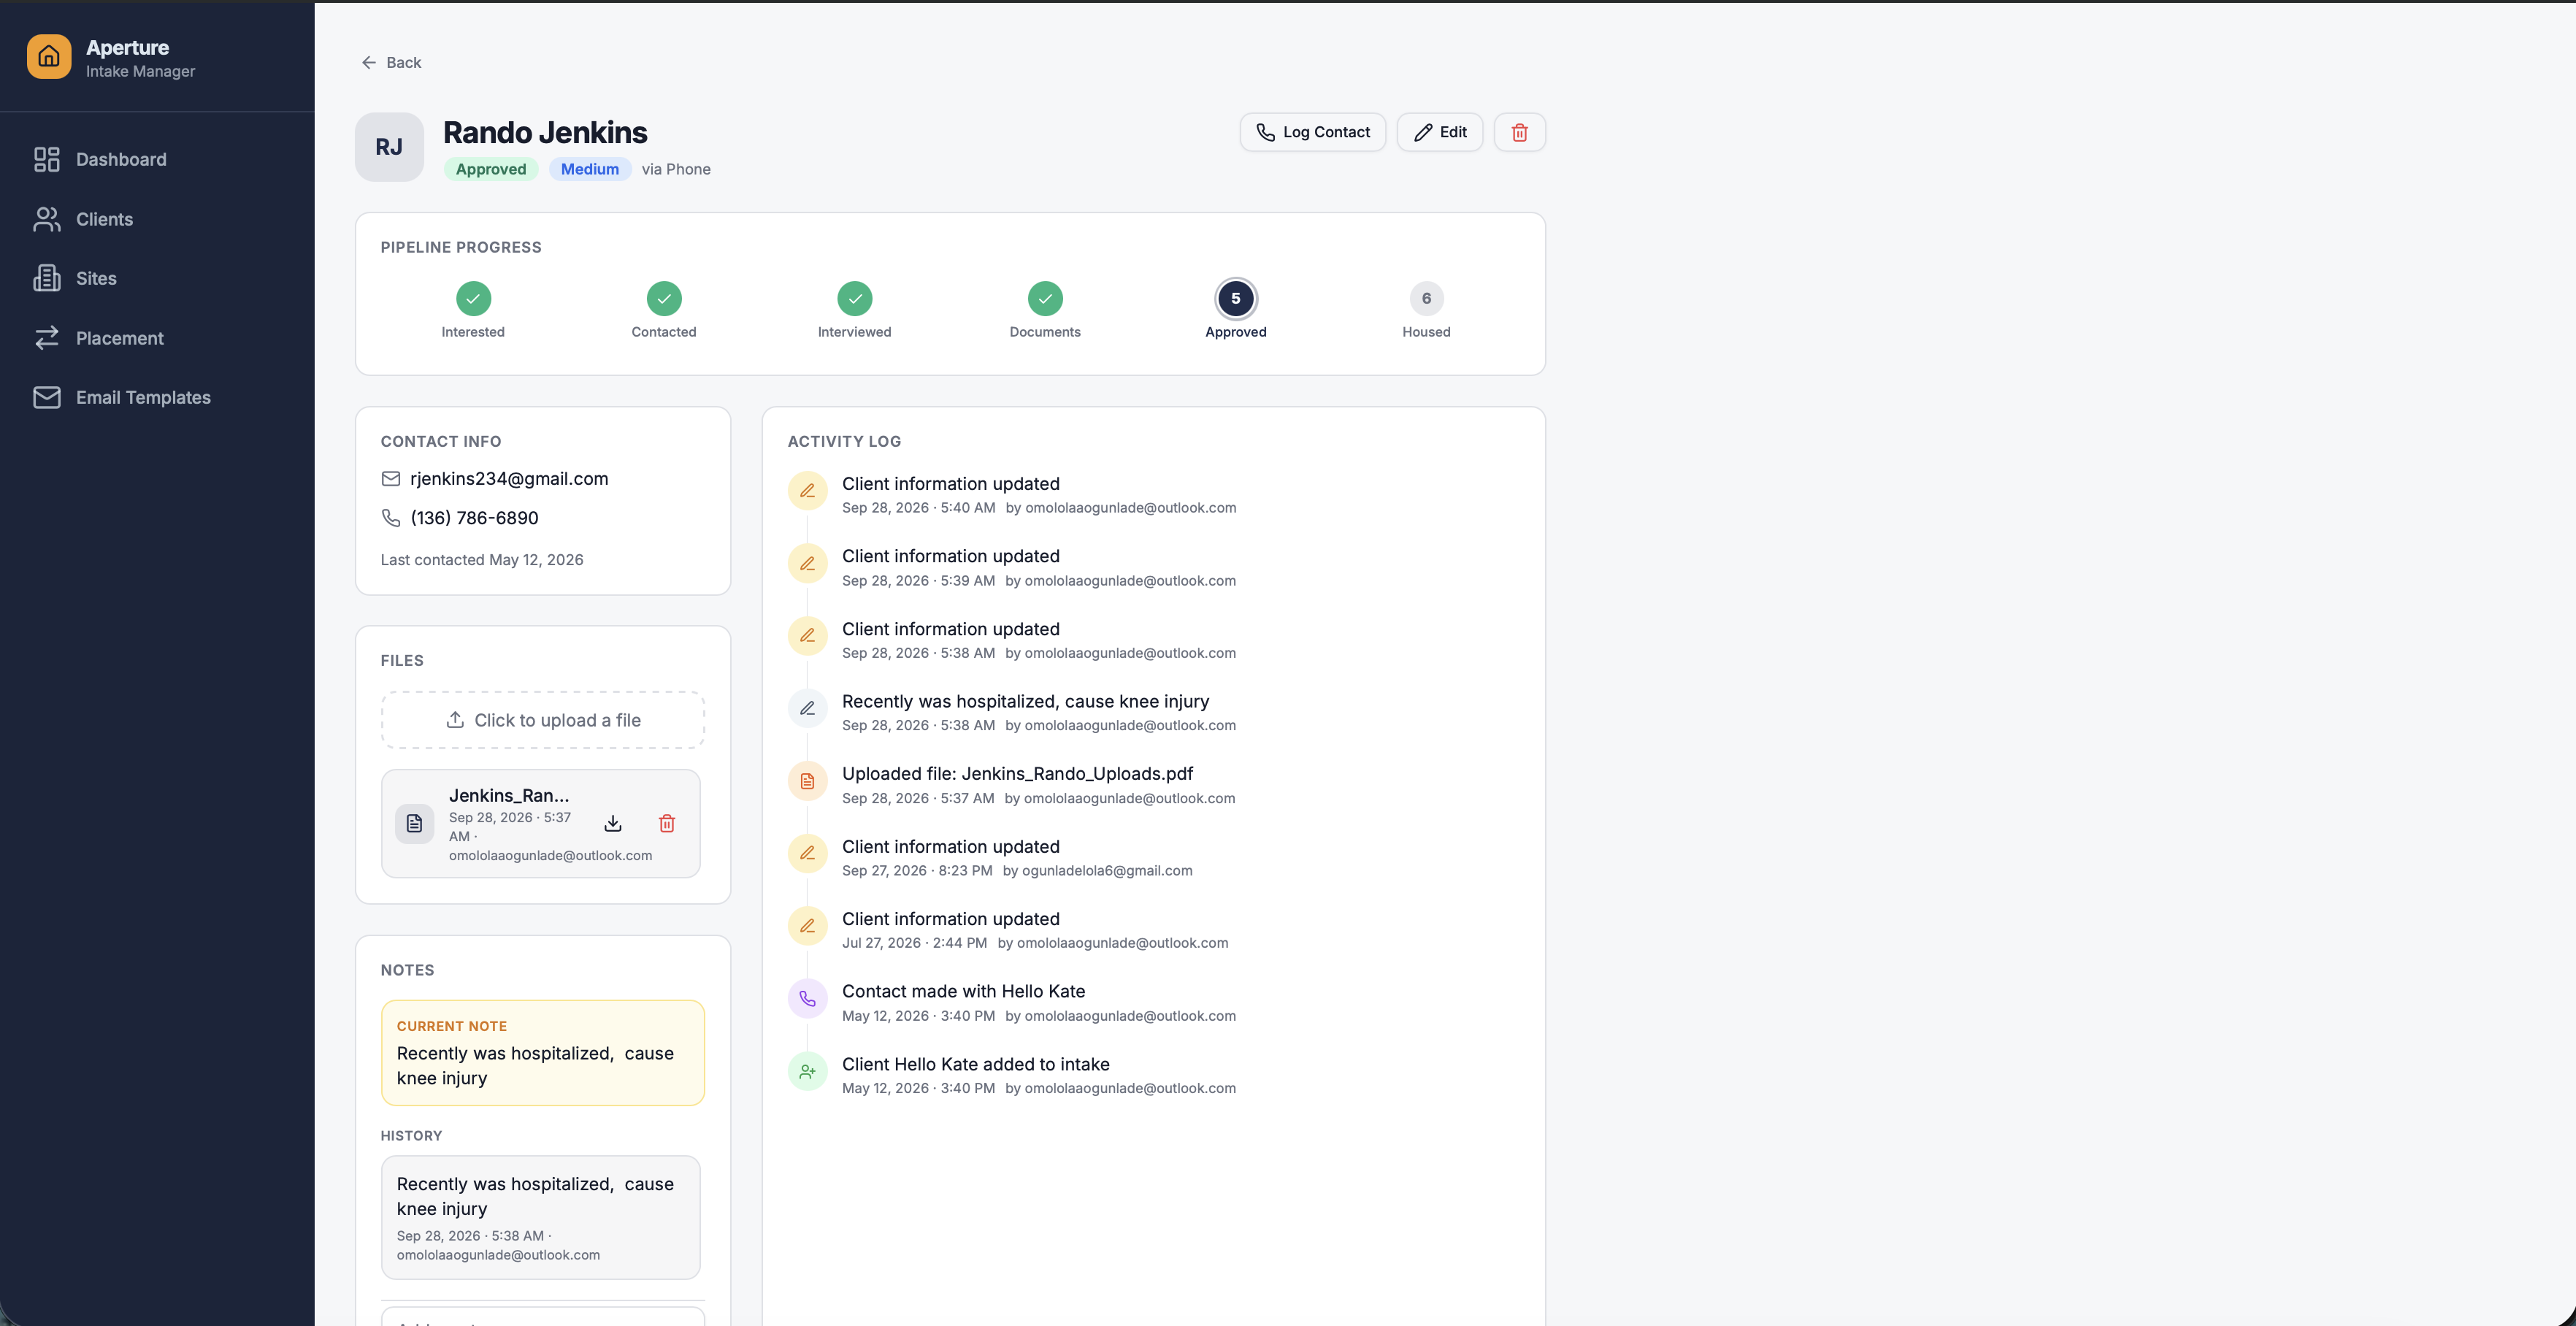This screenshot has height=1326, width=2576.
Task: Select the Interested pipeline step
Action: pos(473,298)
